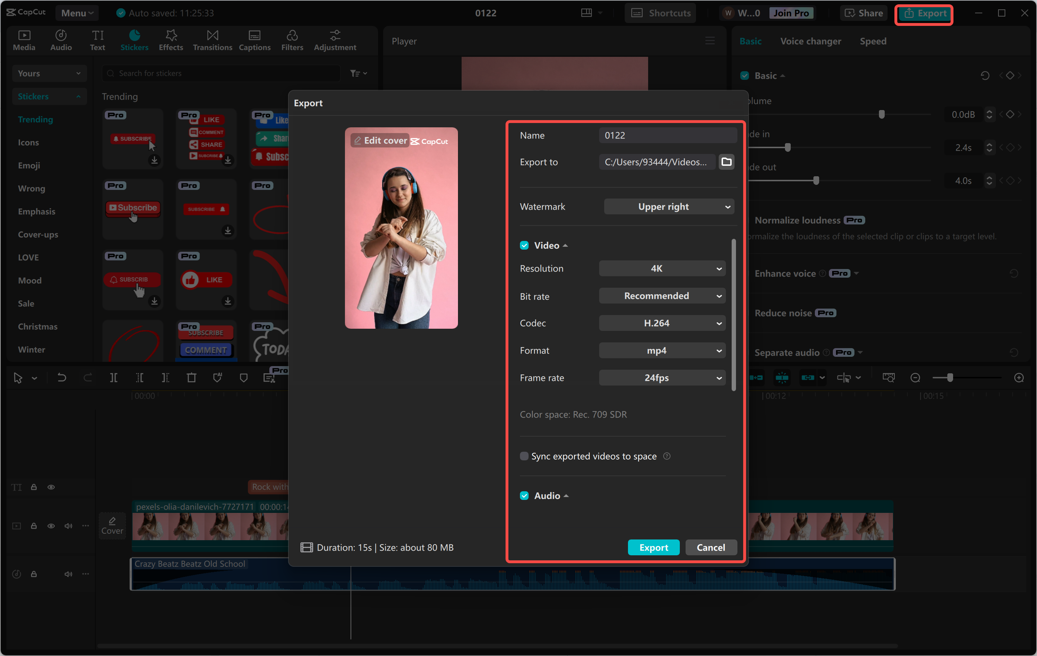Click Edit cover on the thumbnail
1037x656 pixels.
coord(380,141)
